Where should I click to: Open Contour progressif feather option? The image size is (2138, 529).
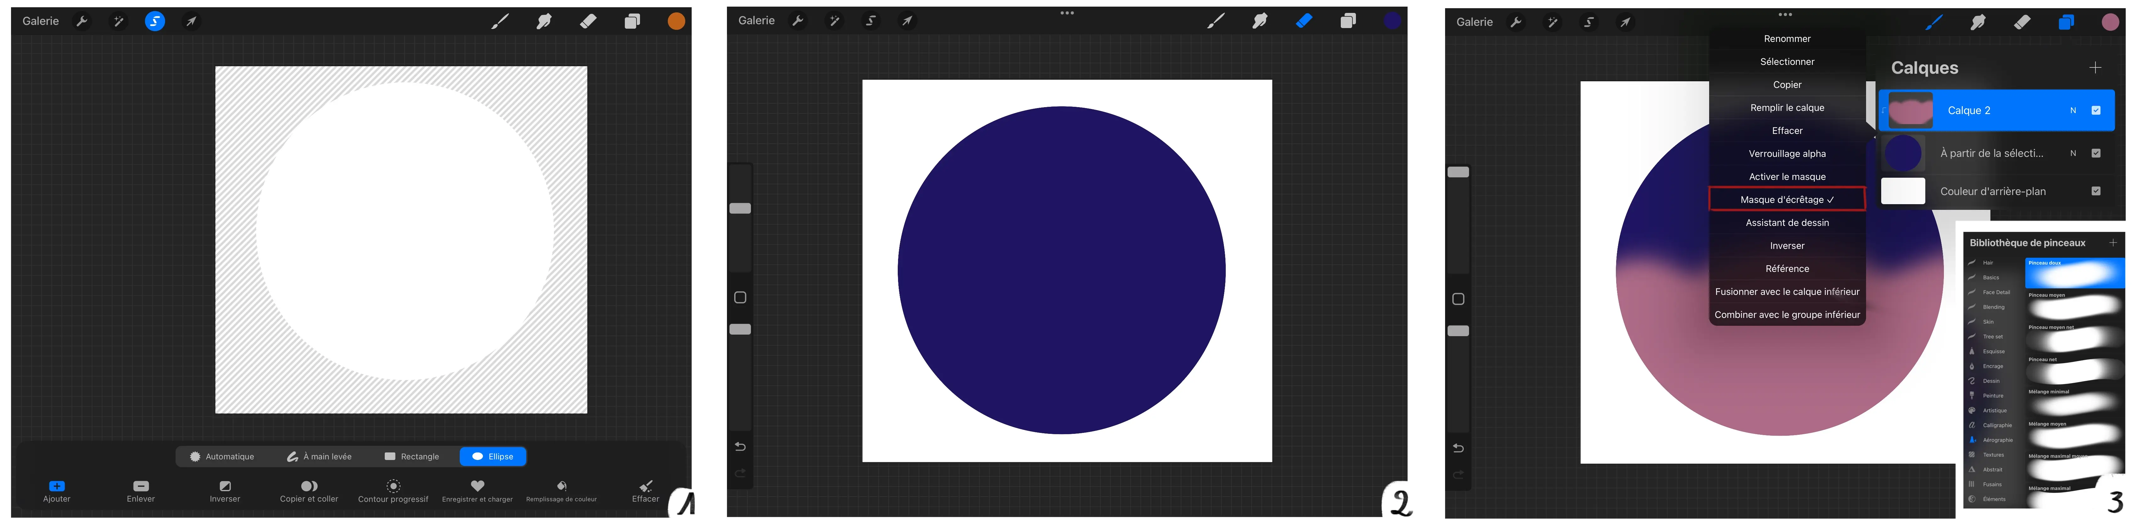click(x=393, y=486)
